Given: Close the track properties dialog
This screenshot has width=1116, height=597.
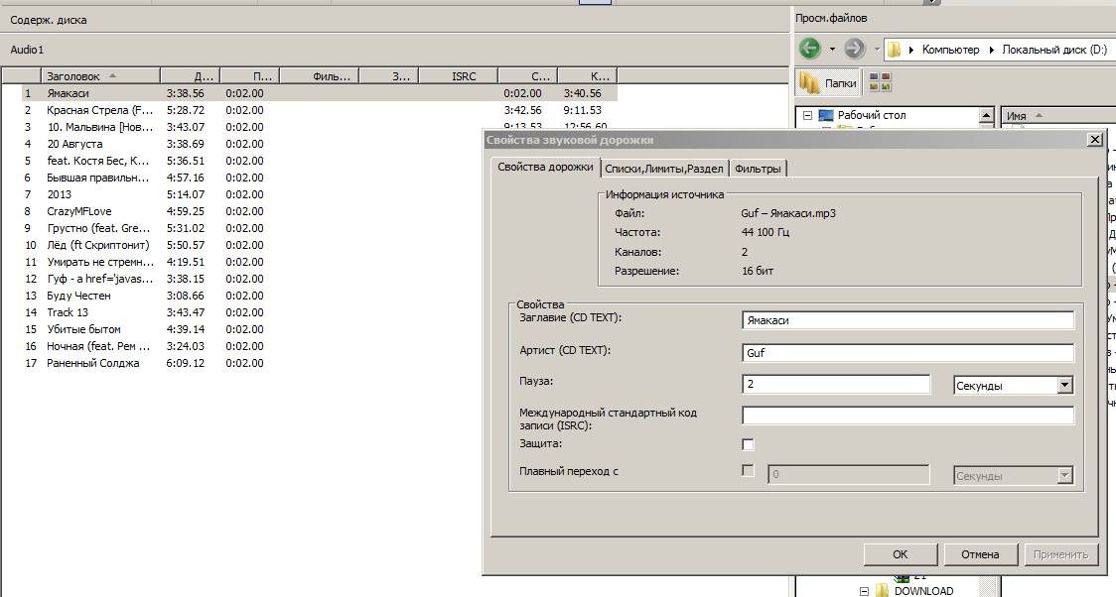Looking at the screenshot, I should coord(1095,139).
